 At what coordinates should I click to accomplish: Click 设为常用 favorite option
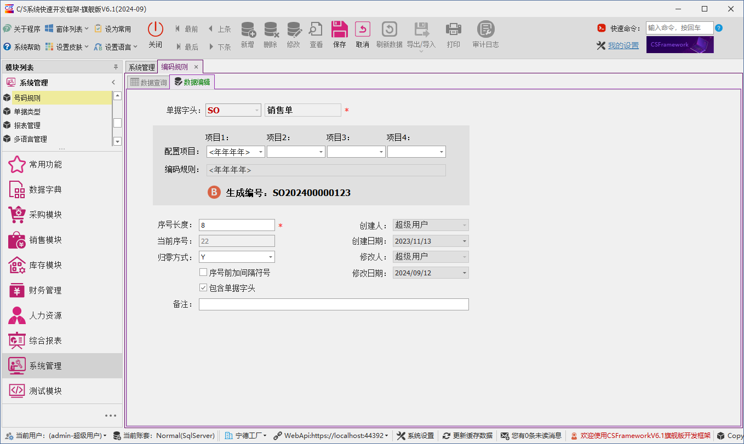pyautogui.click(x=113, y=29)
